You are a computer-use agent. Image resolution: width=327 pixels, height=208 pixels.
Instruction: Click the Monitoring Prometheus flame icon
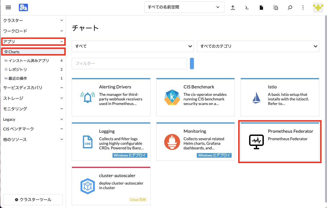(x=172, y=142)
